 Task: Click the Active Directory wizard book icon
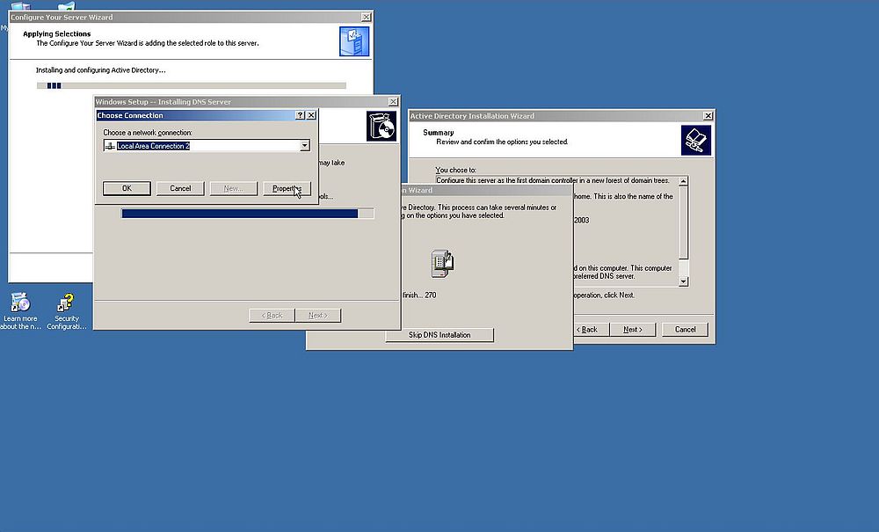696,140
